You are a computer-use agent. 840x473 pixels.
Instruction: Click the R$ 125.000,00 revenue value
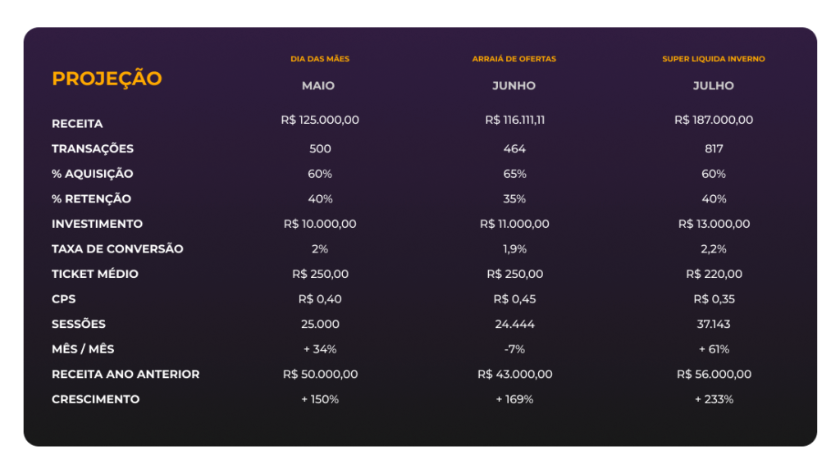[320, 120]
